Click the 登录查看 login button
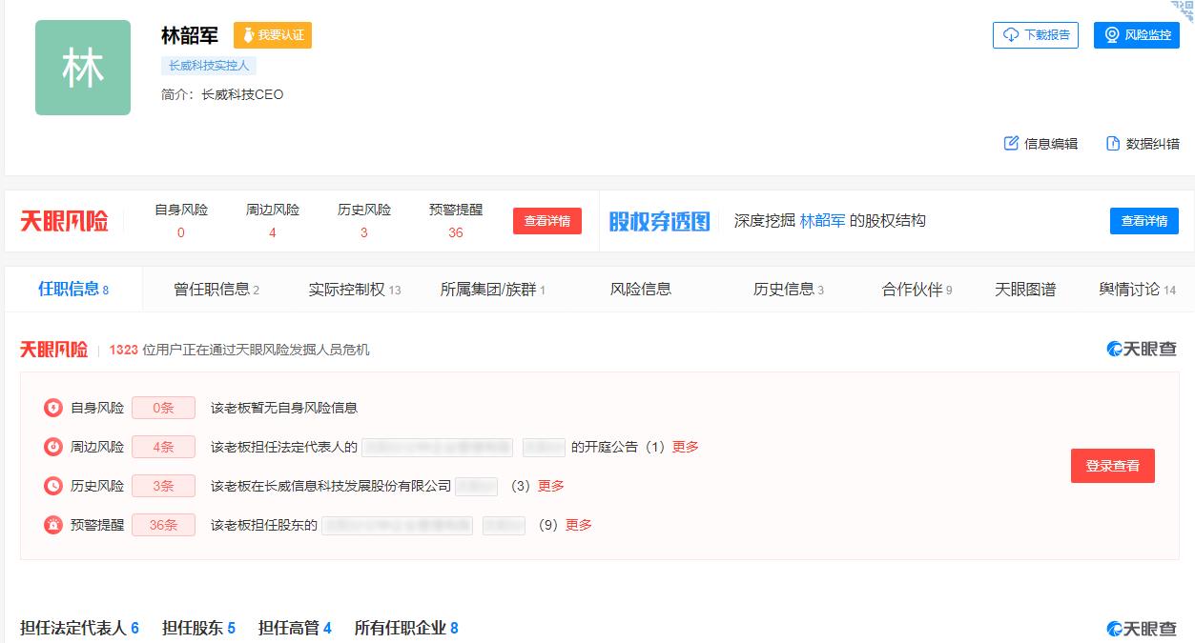Image resolution: width=1195 pixels, height=643 pixels. 1113,466
